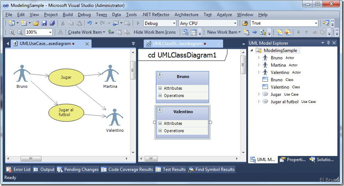Viewport: 344px width, 186px height.
Task: Click the Undo arrow icon
Action: [89, 23]
